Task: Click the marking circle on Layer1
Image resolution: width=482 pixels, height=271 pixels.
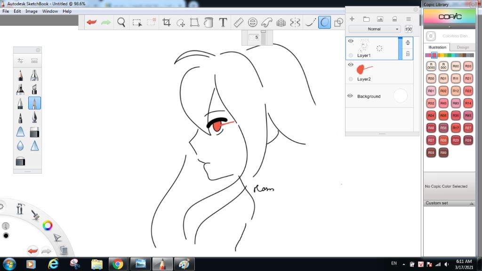Action: [351, 56]
